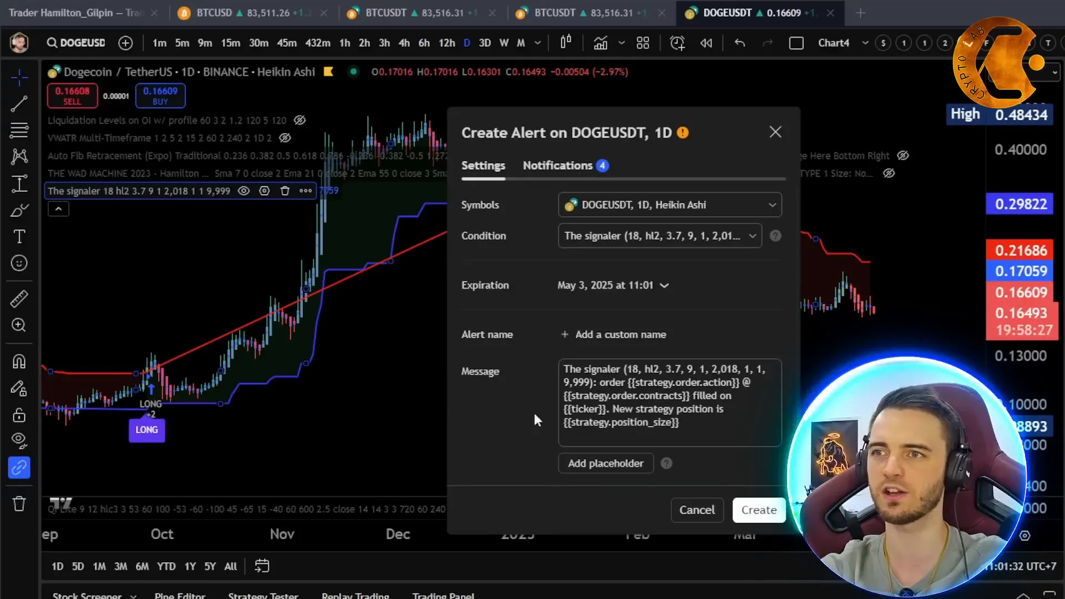
Task: Open the candle chart type selector
Action: (x=565, y=43)
